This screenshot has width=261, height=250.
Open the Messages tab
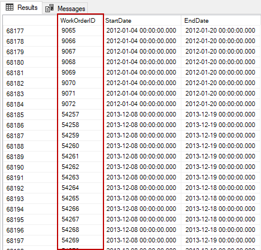click(65, 9)
